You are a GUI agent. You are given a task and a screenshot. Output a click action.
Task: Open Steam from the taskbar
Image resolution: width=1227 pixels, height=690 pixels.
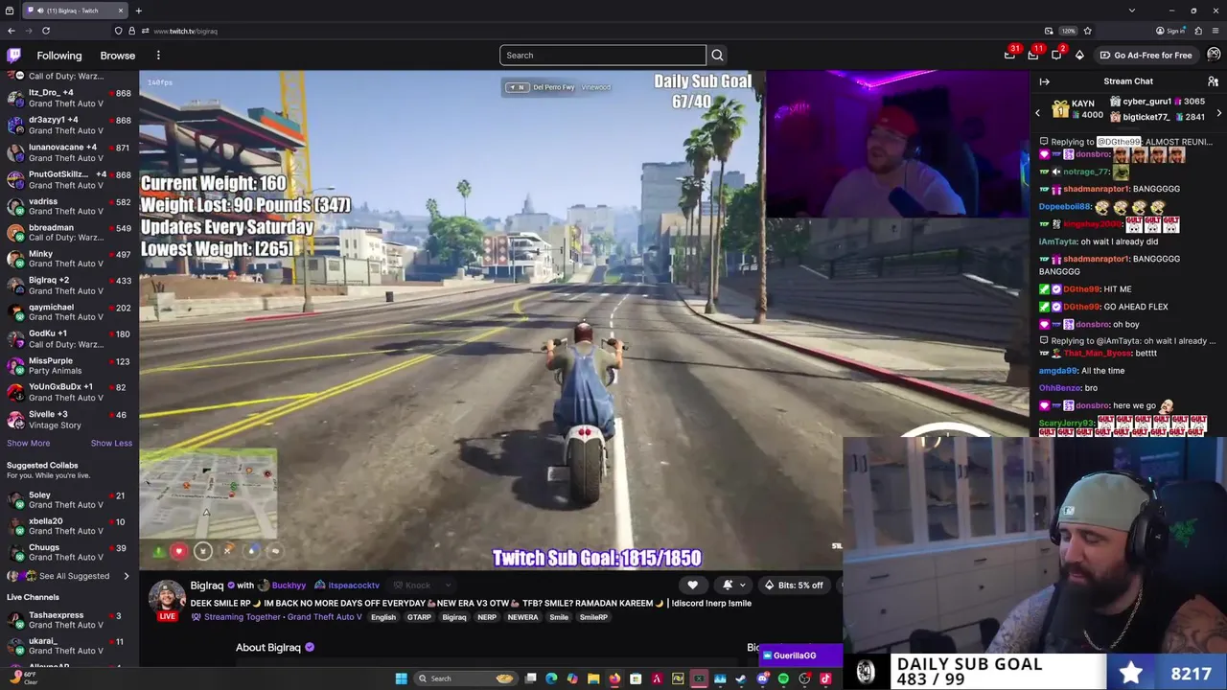click(x=741, y=678)
